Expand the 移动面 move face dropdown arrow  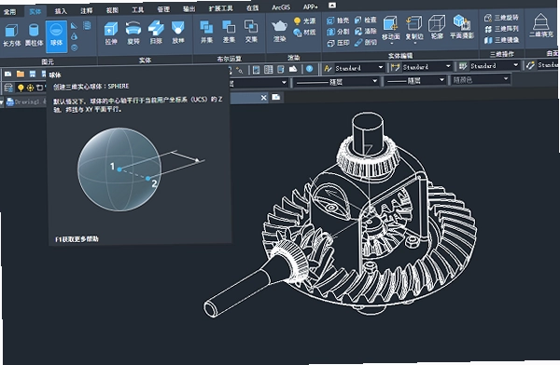(x=391, y=43)
